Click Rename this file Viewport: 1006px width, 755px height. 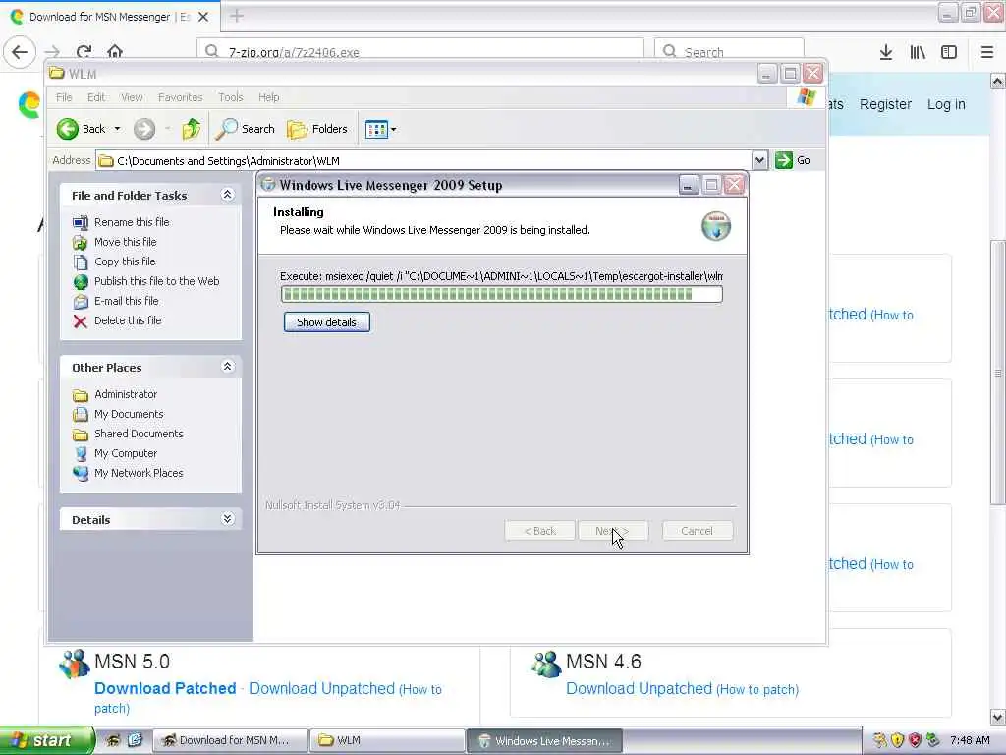[x=132, y=222]
